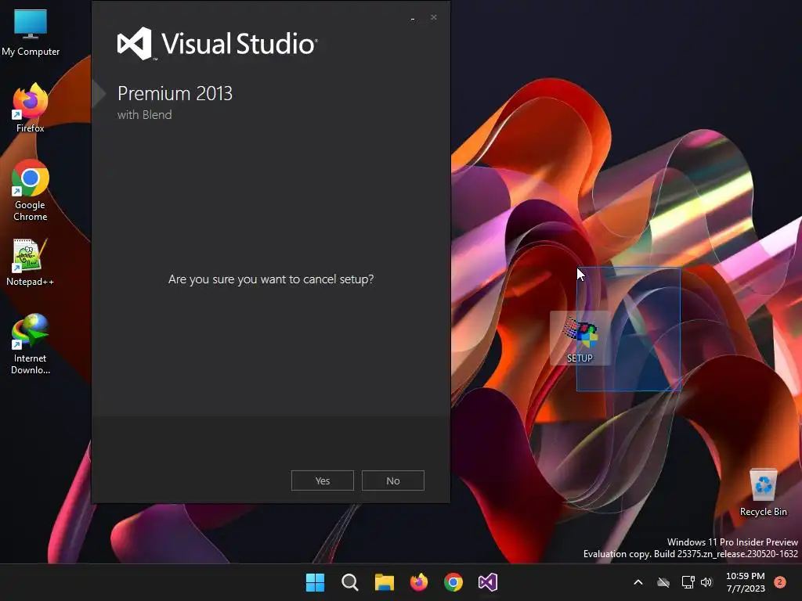Click the OneDrive cloud tray icon

pyautogui.click(x=663, y=582)
